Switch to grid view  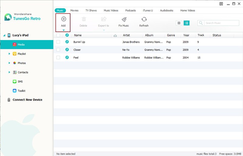click(x=179, y=23)
